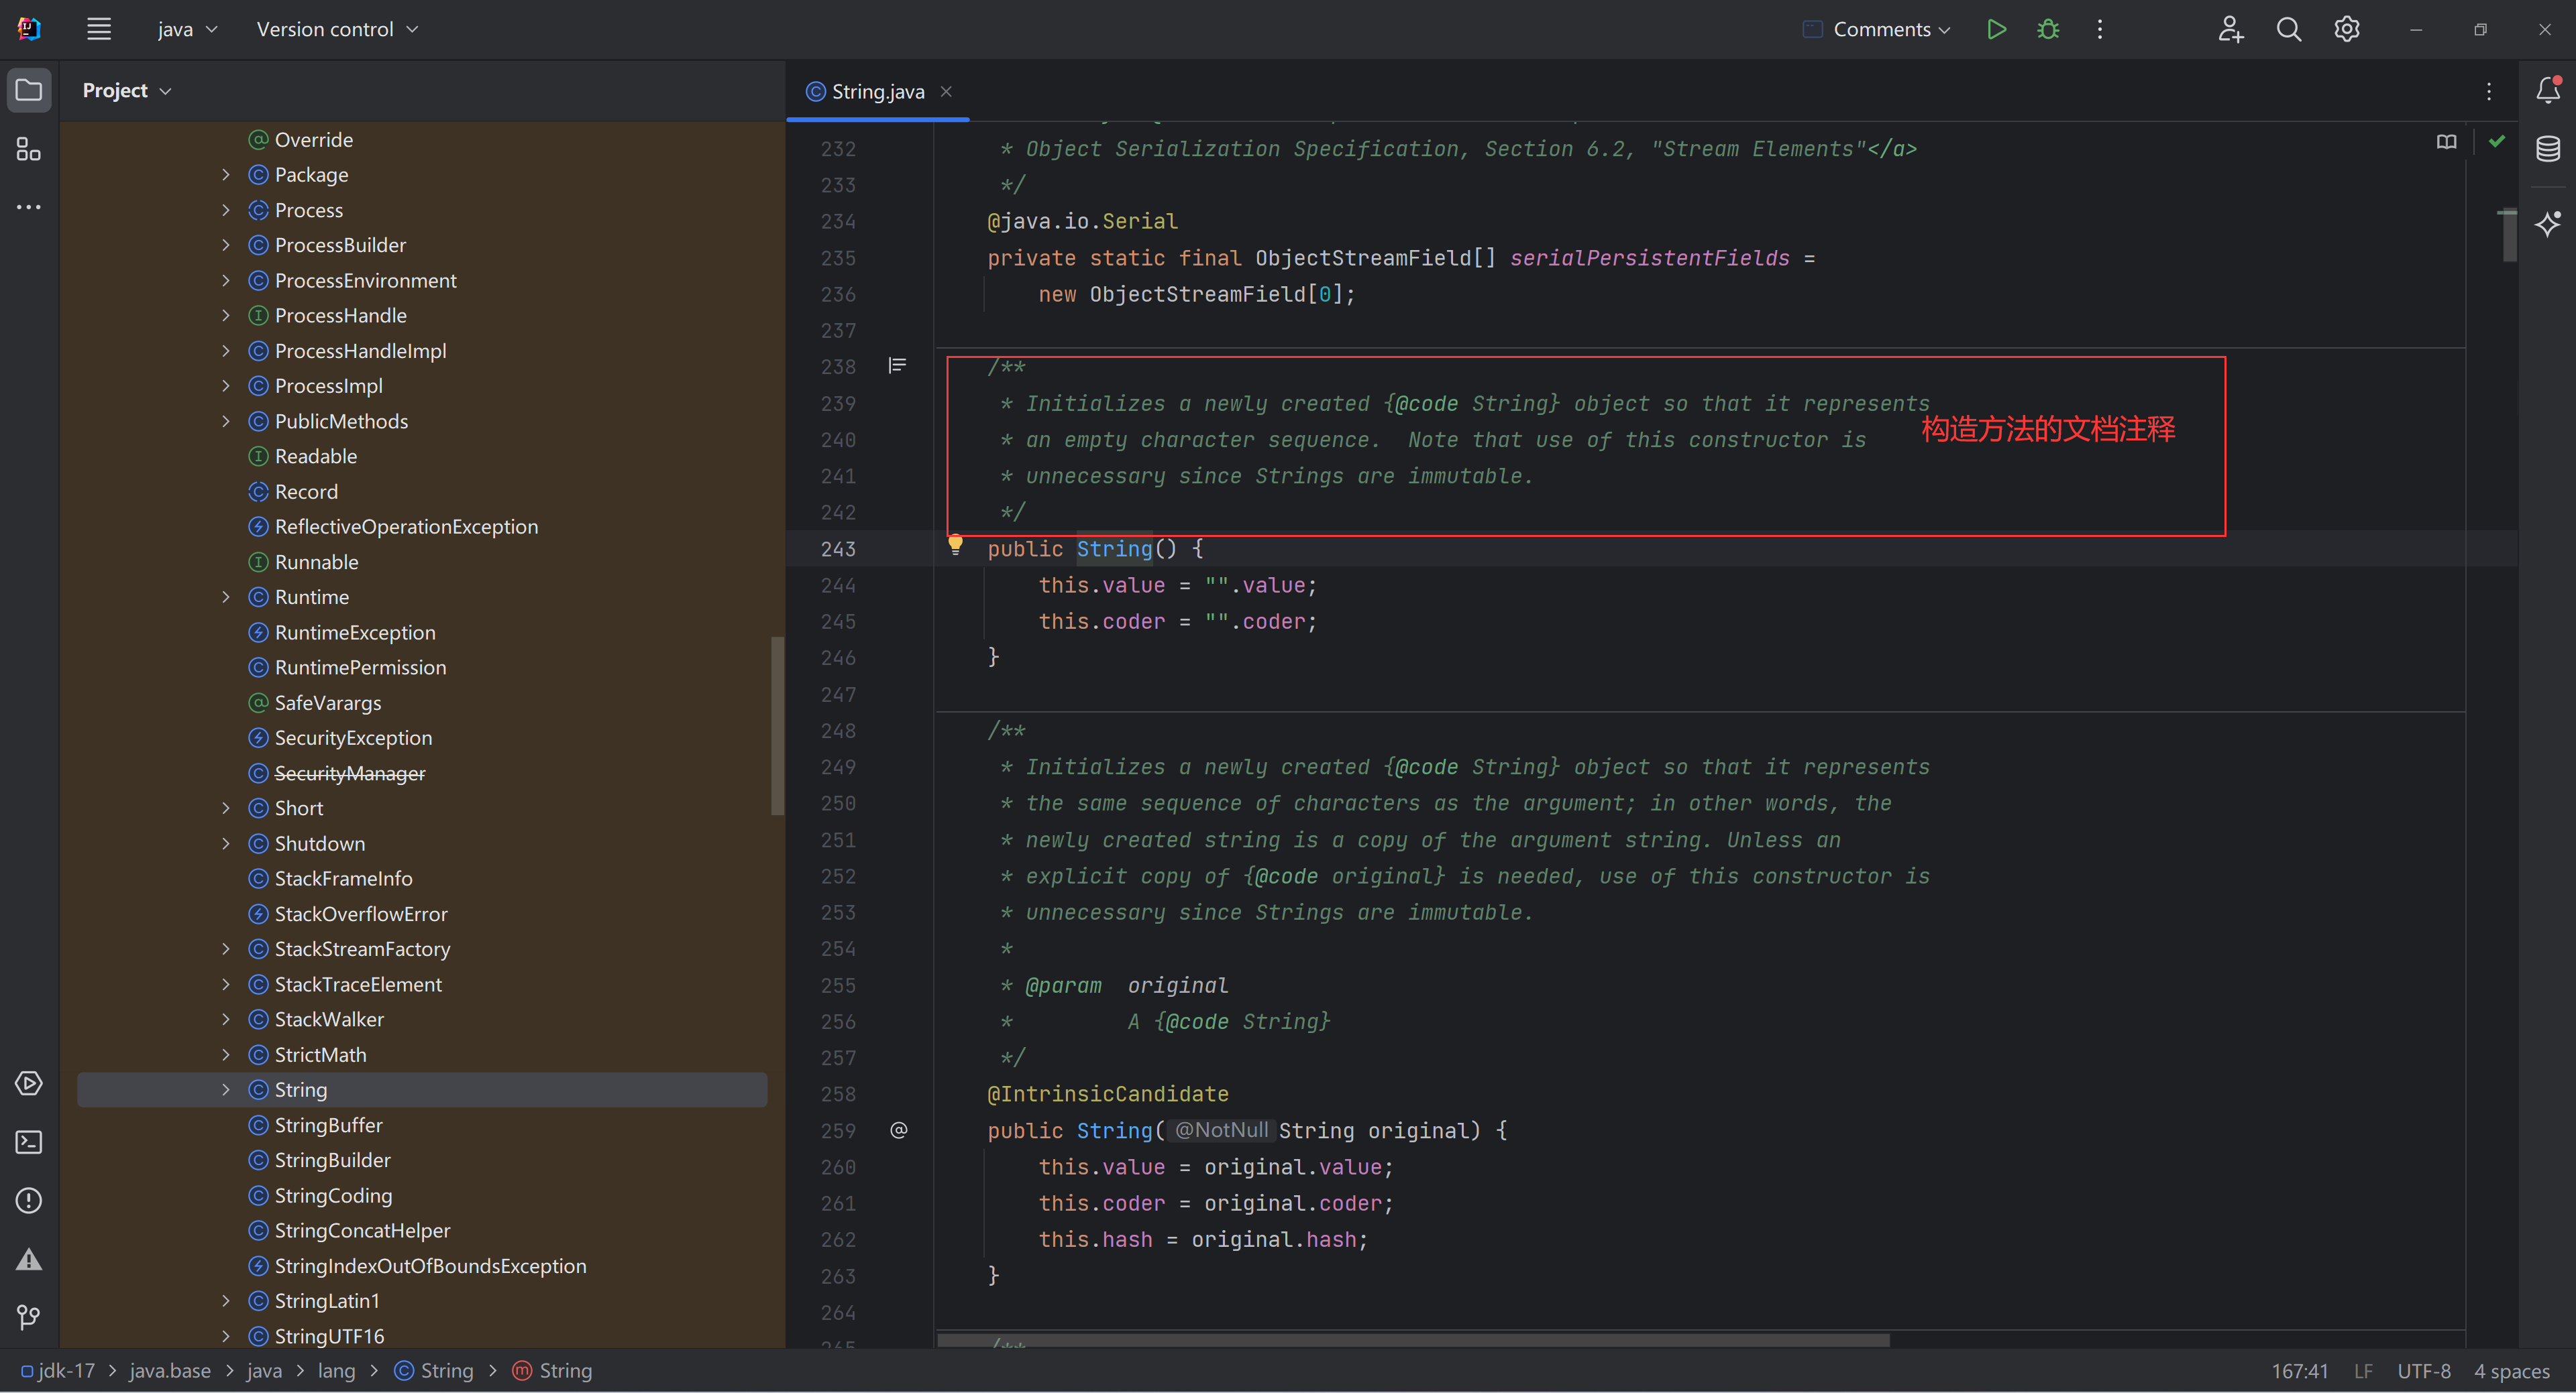Select Record in the project tree
This screenshot has height=1393, width=2576.
coord(306,491)
